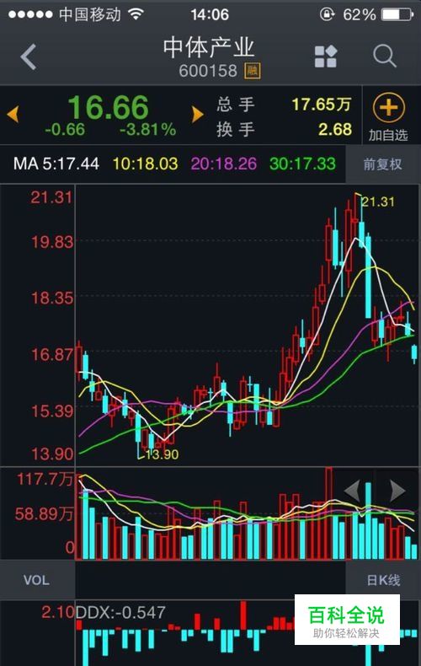Tap the 总手 label
The image size is (421, 666).
pos(236,105)
